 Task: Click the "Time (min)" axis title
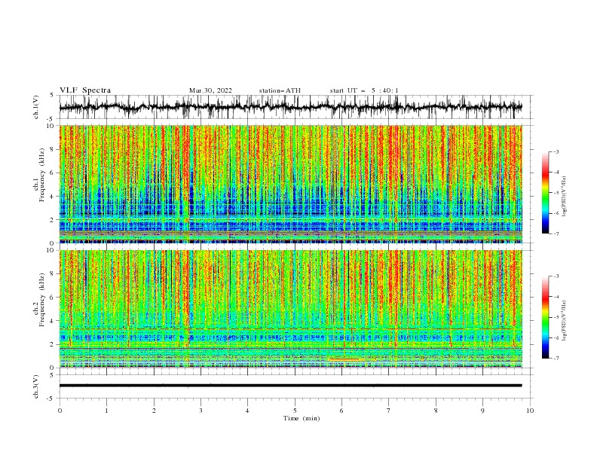click(302, 418)
